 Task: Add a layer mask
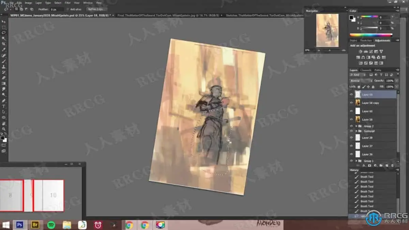tap(369, 166)
